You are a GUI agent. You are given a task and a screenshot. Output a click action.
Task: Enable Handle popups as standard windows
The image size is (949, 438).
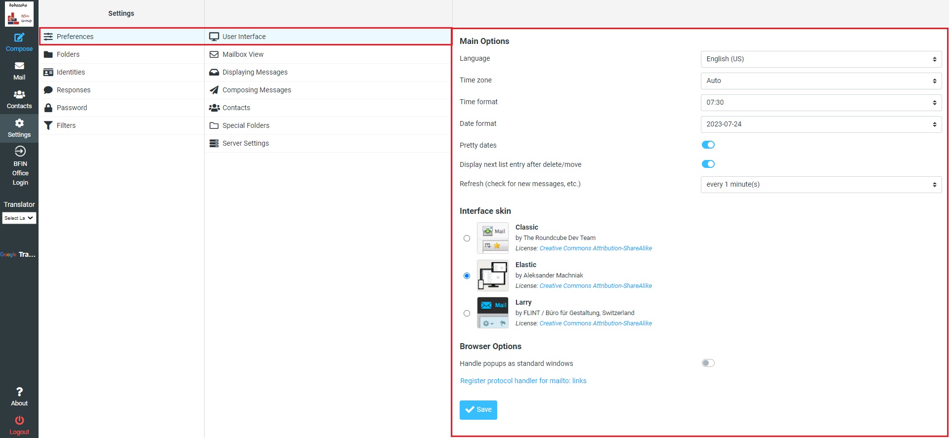coord(708,363)
